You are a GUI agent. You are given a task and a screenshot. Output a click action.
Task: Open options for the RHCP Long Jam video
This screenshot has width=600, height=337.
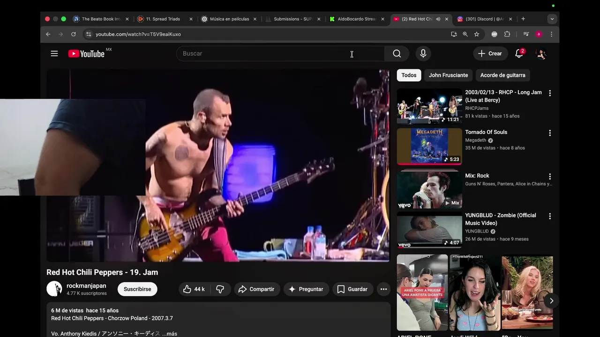tap(550, 93)
